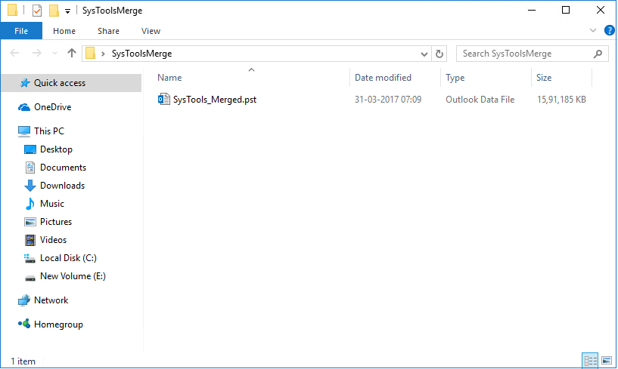Image resolution: width=618 pixels, height=369 pixels.
Task: Open Videos in the navigation pane
Action: [x=53, y=239]
